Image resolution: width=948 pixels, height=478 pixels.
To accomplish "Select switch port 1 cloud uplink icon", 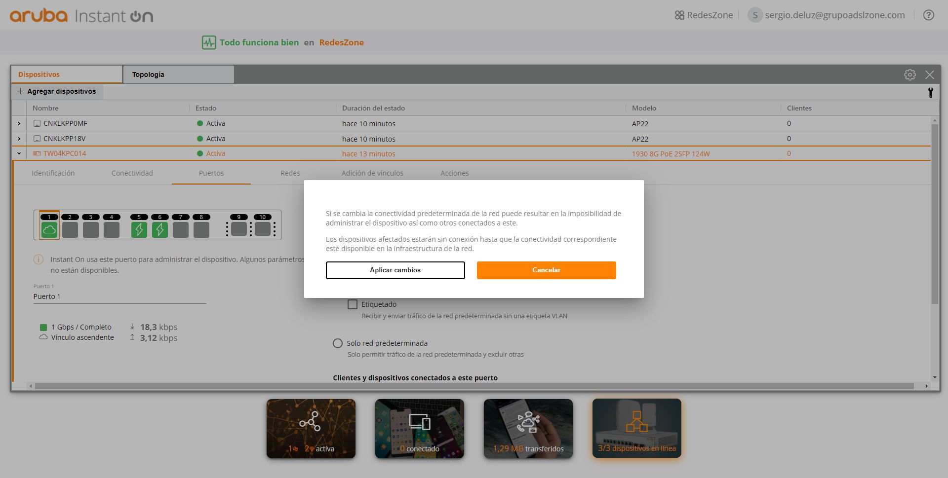I will tap(49, 229).
